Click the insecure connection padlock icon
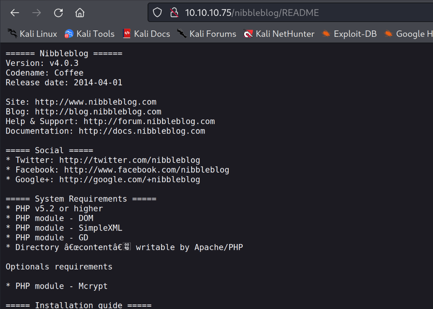This screenshot has width=433, height=309. tap(174, 13)
